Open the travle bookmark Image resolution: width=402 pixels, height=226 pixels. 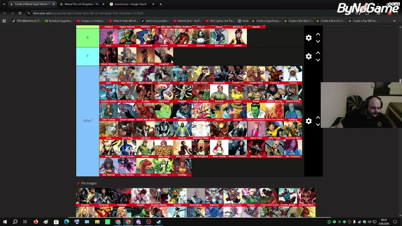tap(243, 21)
